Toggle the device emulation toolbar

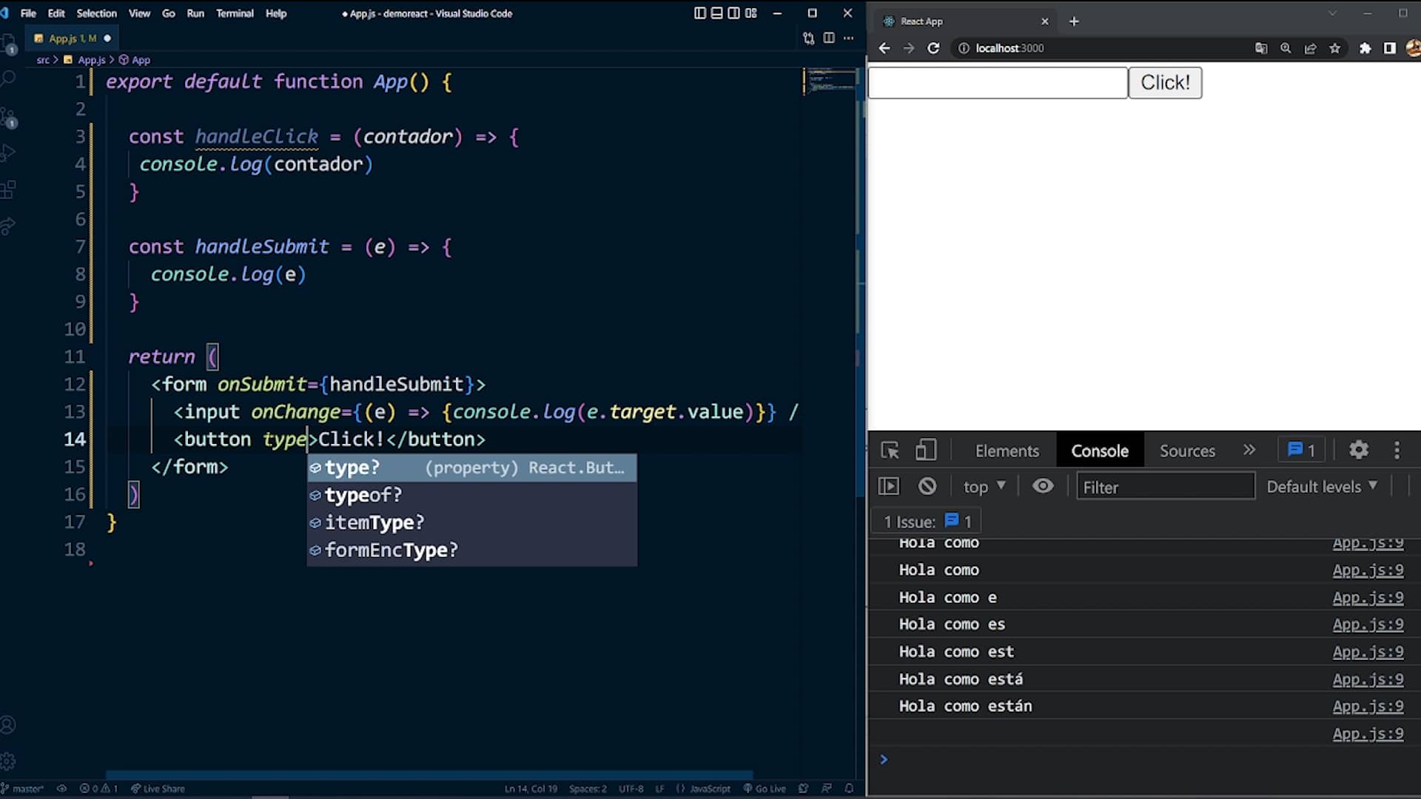coord(926,450)
